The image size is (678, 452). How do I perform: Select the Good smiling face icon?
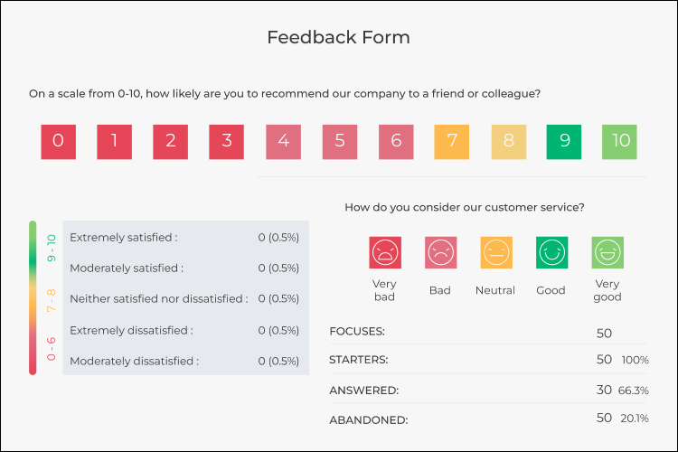coord(551,252)
